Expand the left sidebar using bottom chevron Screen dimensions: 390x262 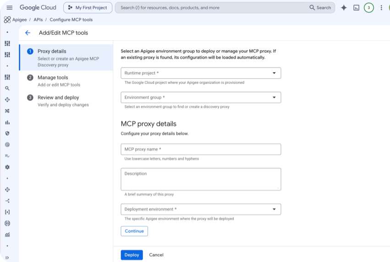7,257
